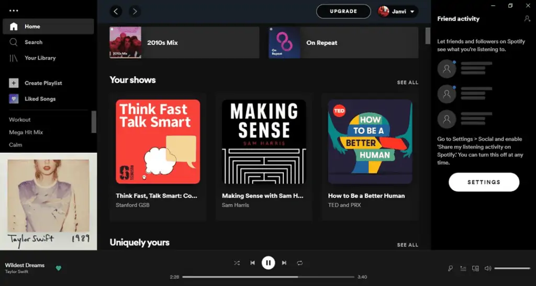This screenshot has height=286, width=536.
Task: Select the Workout playlist
Action: pyautogui.click(x=20, y=120)
